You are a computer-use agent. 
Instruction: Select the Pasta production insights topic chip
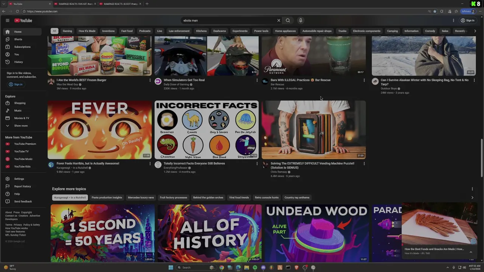point(107,198)
